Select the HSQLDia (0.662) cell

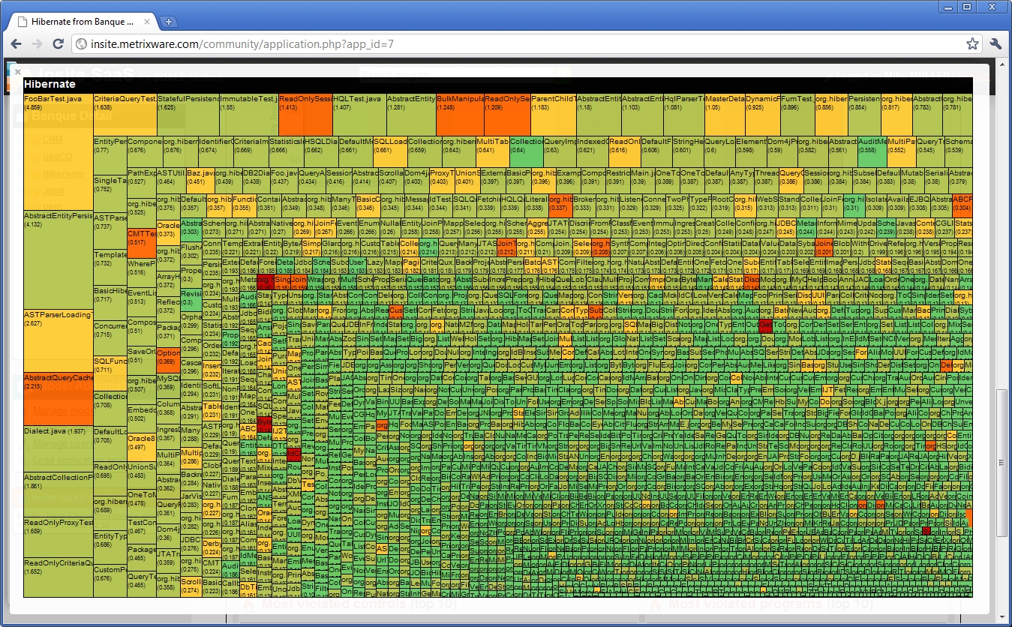320,151
